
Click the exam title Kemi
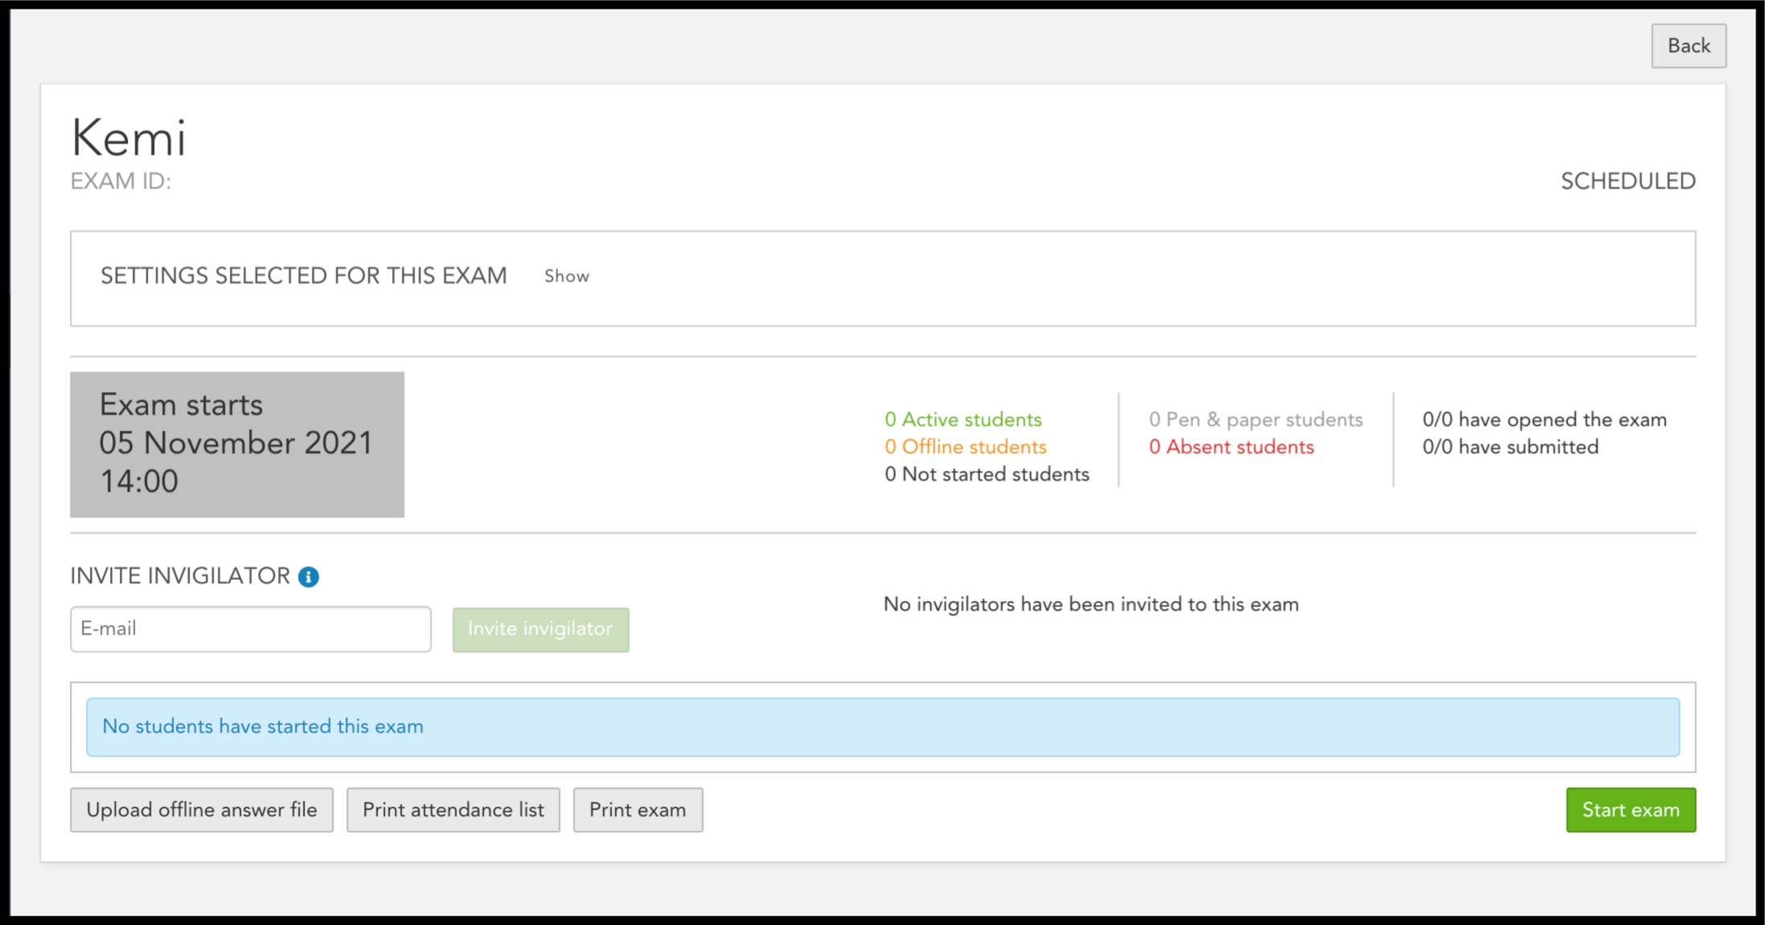(129, 137)
